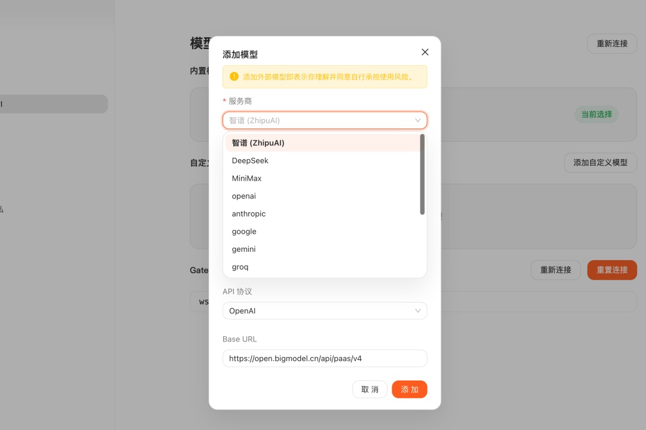Image resolution: width=646 pixels, height=430 pixels.
Task: Click the Base URL input field
Action: (x=324, y=358)
